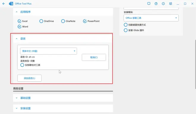196x114 pixels.
Task: Open the about info icon
Action: pos(163,4)
